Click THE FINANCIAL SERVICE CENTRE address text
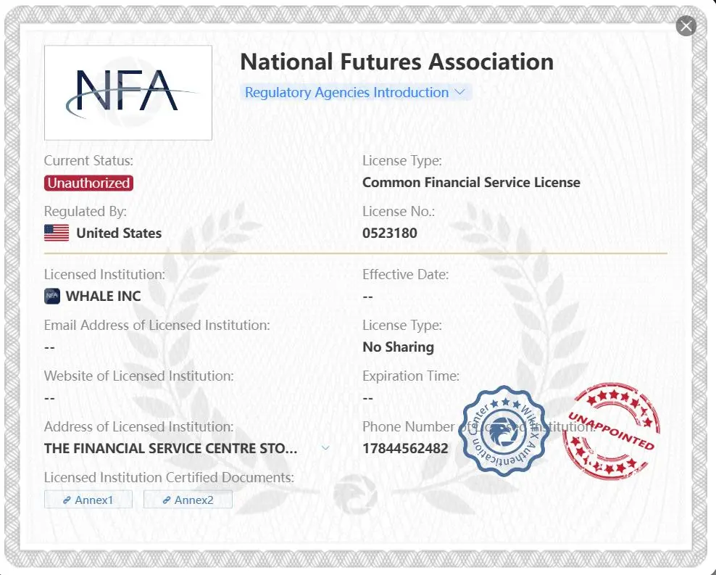This screenshot has width=716, height=575. (171, 449)
